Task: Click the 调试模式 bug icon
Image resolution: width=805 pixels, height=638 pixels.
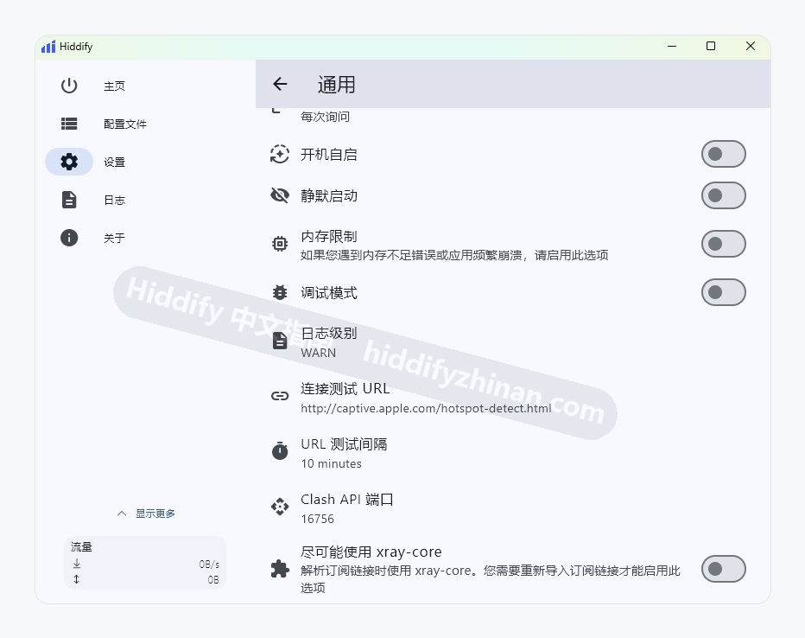Action: (x=280, y=292)
